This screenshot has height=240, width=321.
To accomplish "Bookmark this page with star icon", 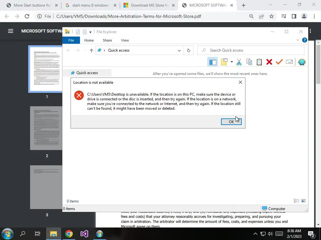I will click(271, 16).
